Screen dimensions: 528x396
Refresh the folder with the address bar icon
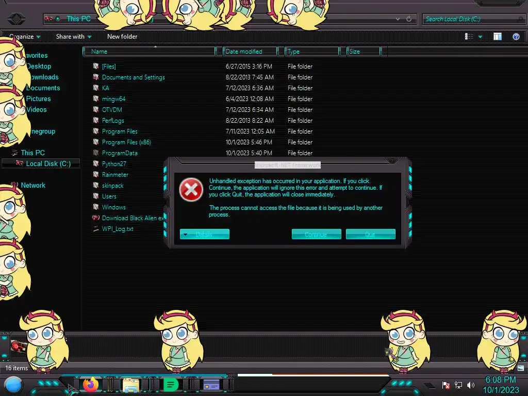409,19
